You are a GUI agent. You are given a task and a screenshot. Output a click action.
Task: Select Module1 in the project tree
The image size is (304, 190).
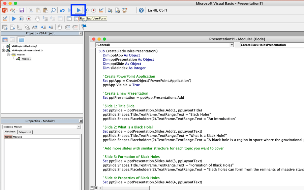click(26, 59)
